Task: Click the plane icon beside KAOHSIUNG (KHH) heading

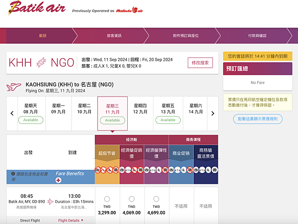Action: click(14, 87)
